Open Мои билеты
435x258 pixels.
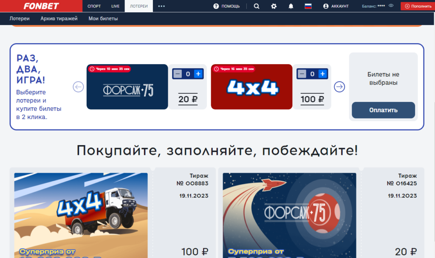click(x=103, y=19)
